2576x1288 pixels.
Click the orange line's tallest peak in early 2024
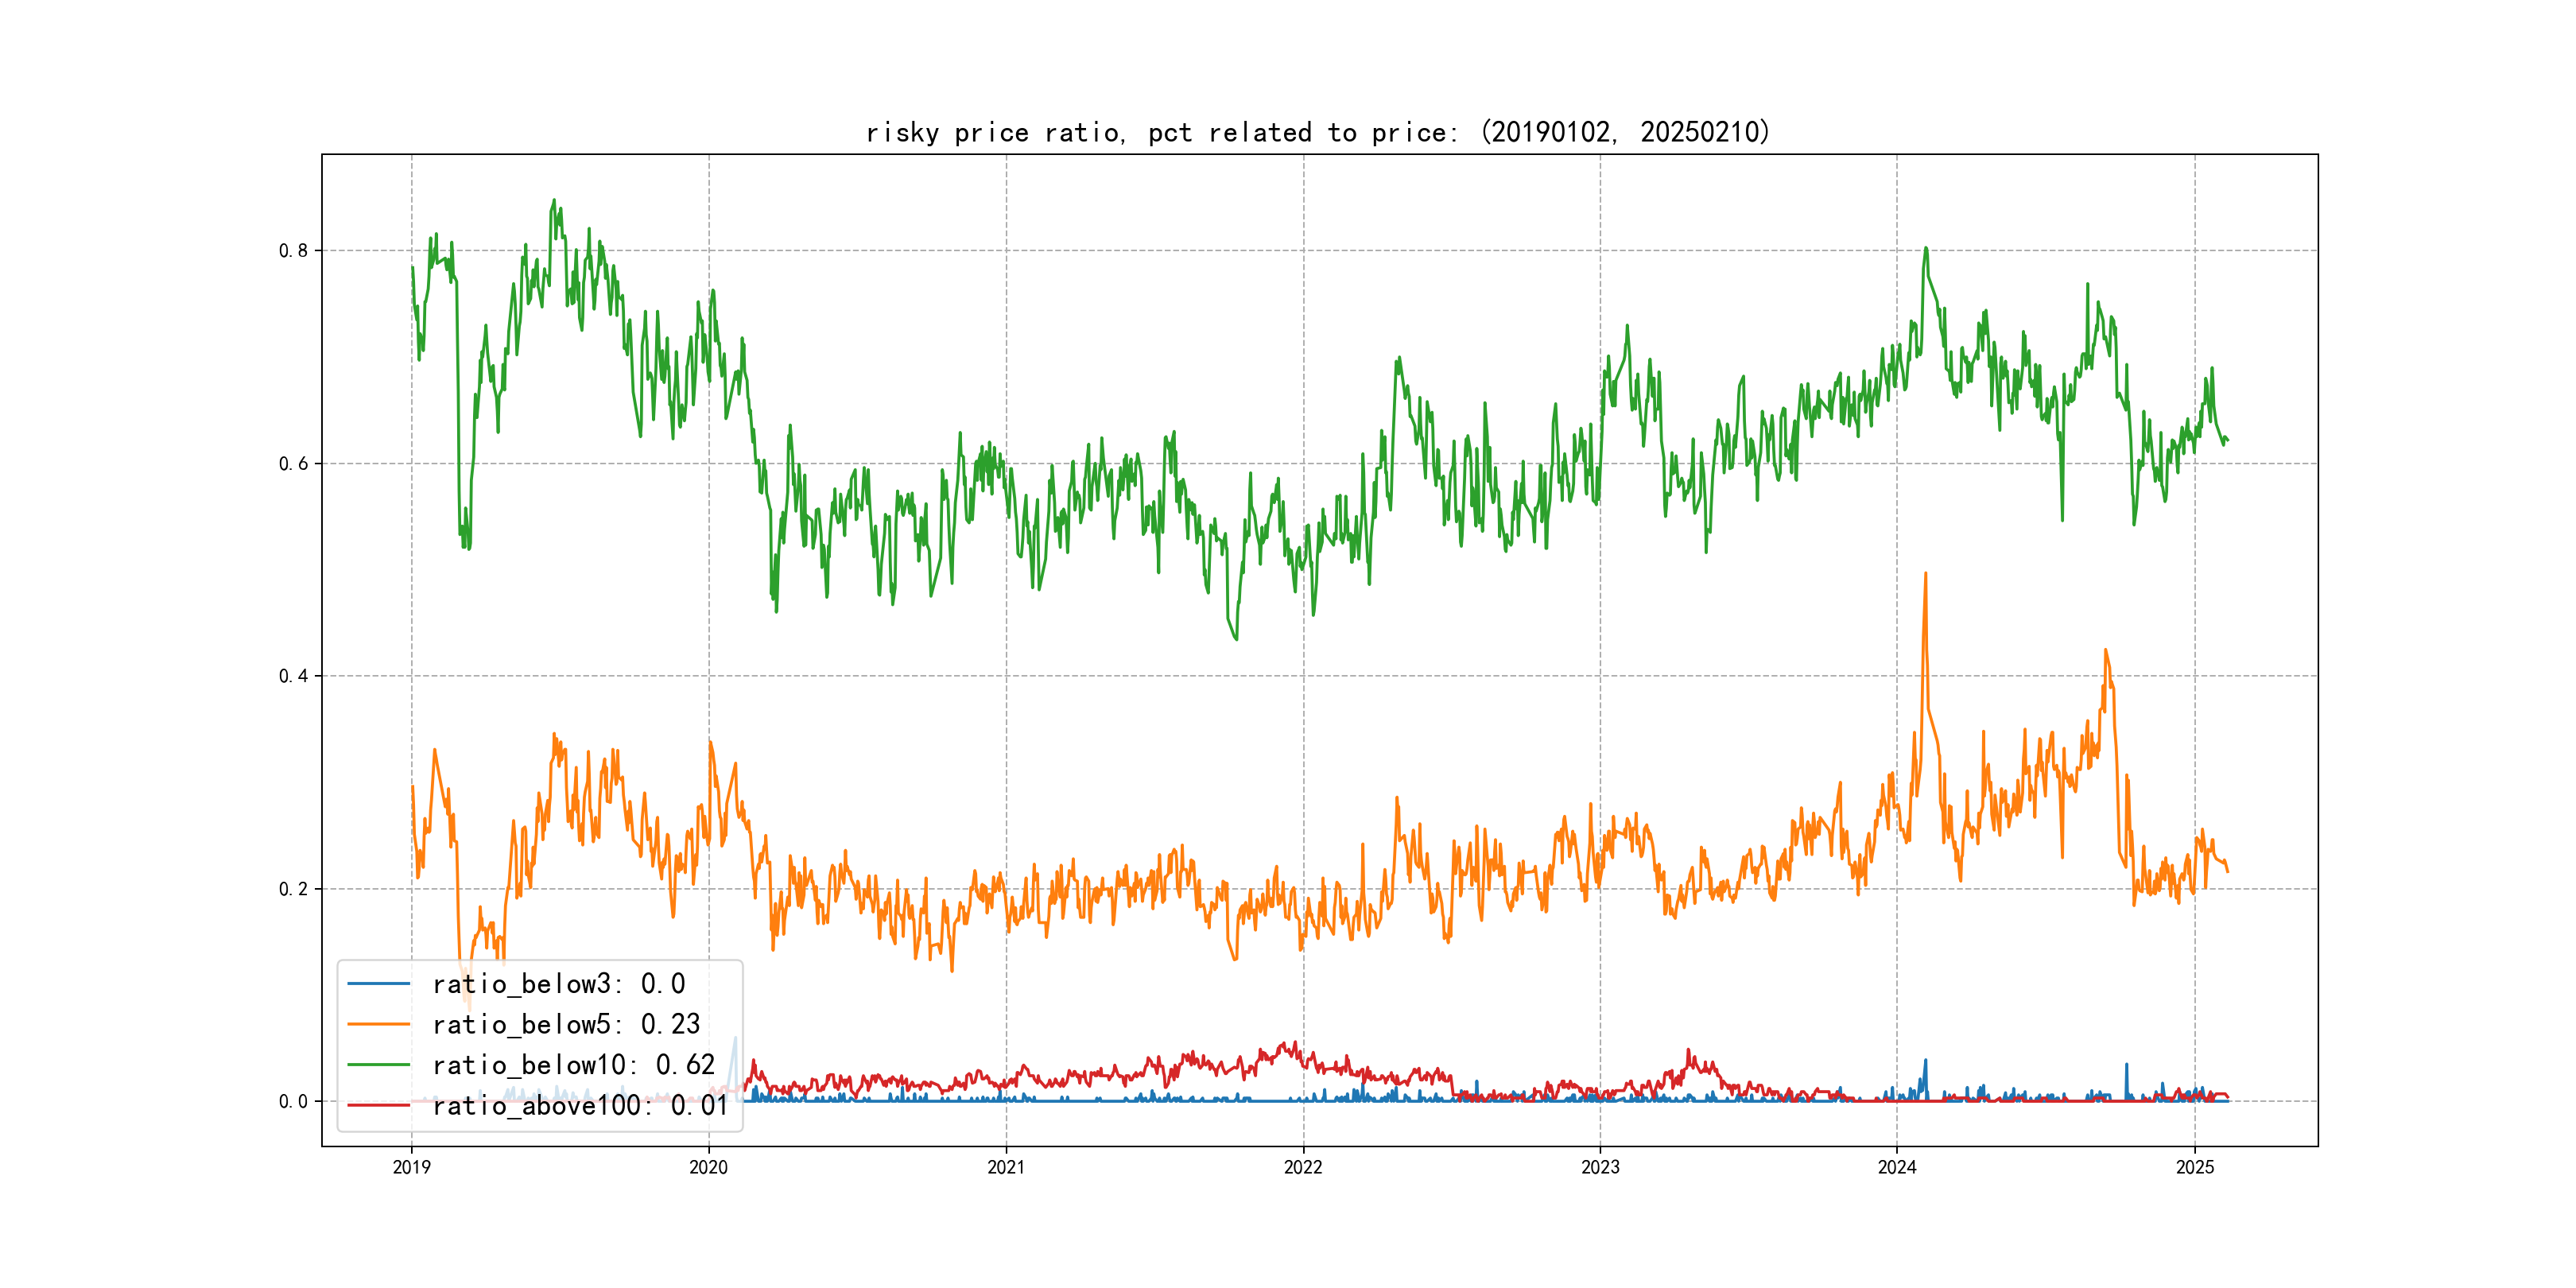pyautogui.click(x=1925, y=575)
